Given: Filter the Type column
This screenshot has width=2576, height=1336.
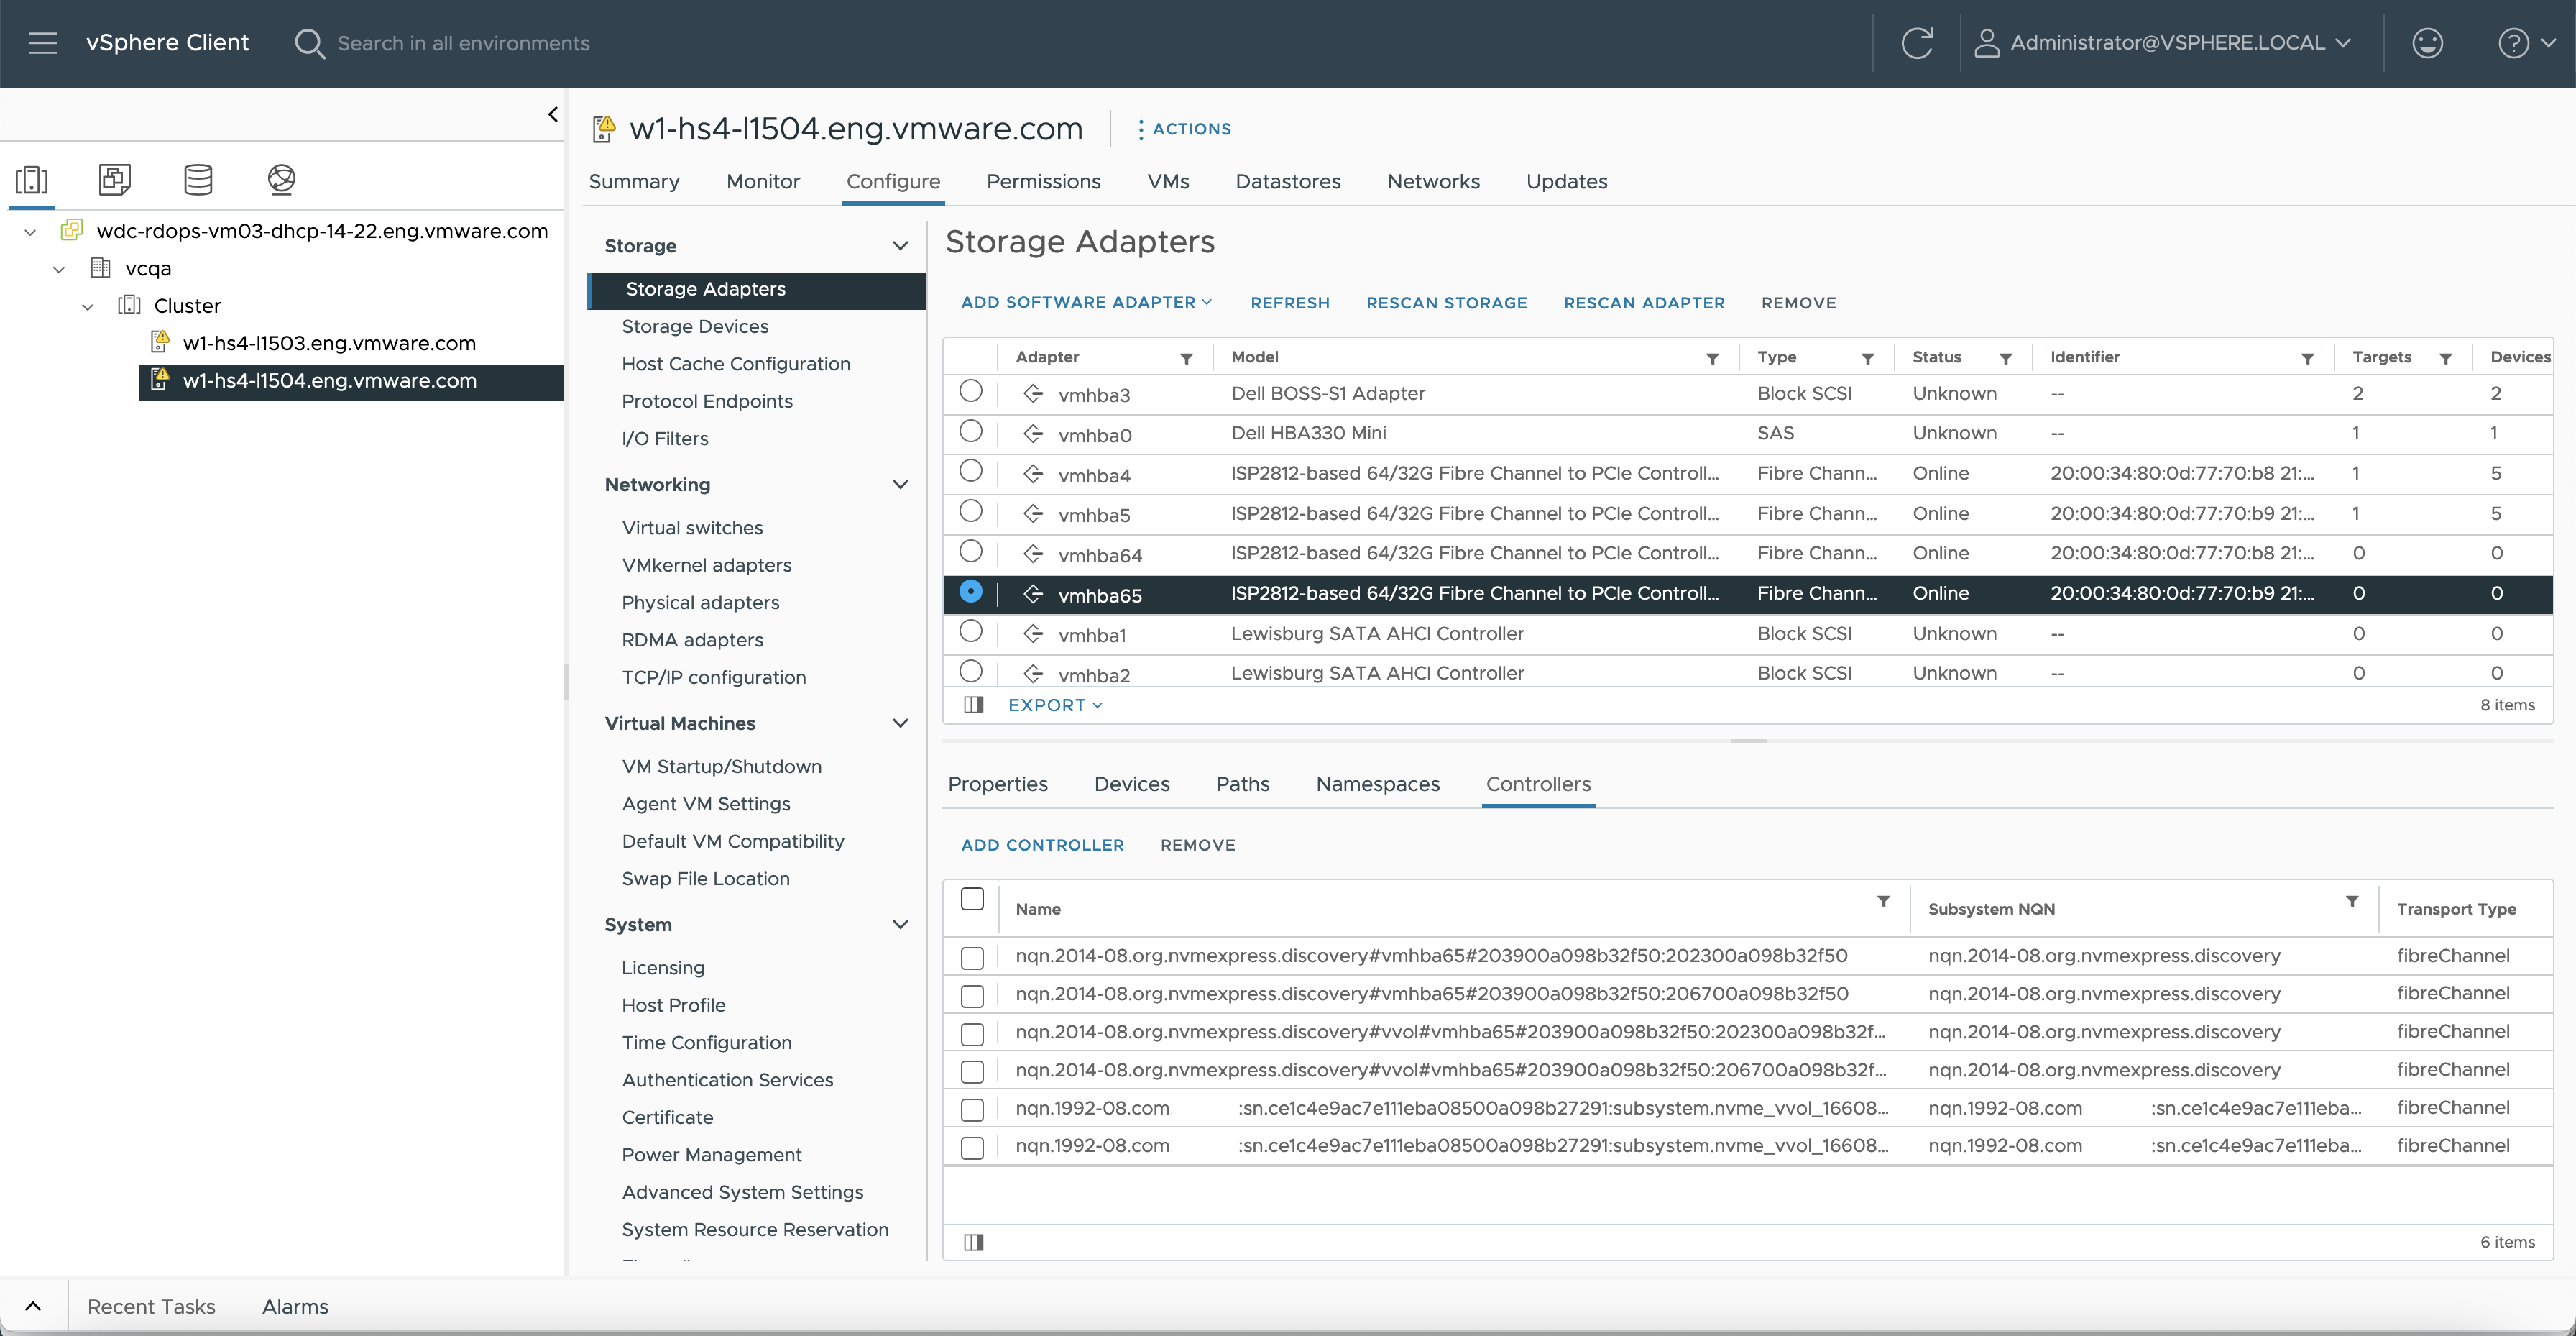Looking at the screenshot, I should click(x=1867, y=358).
